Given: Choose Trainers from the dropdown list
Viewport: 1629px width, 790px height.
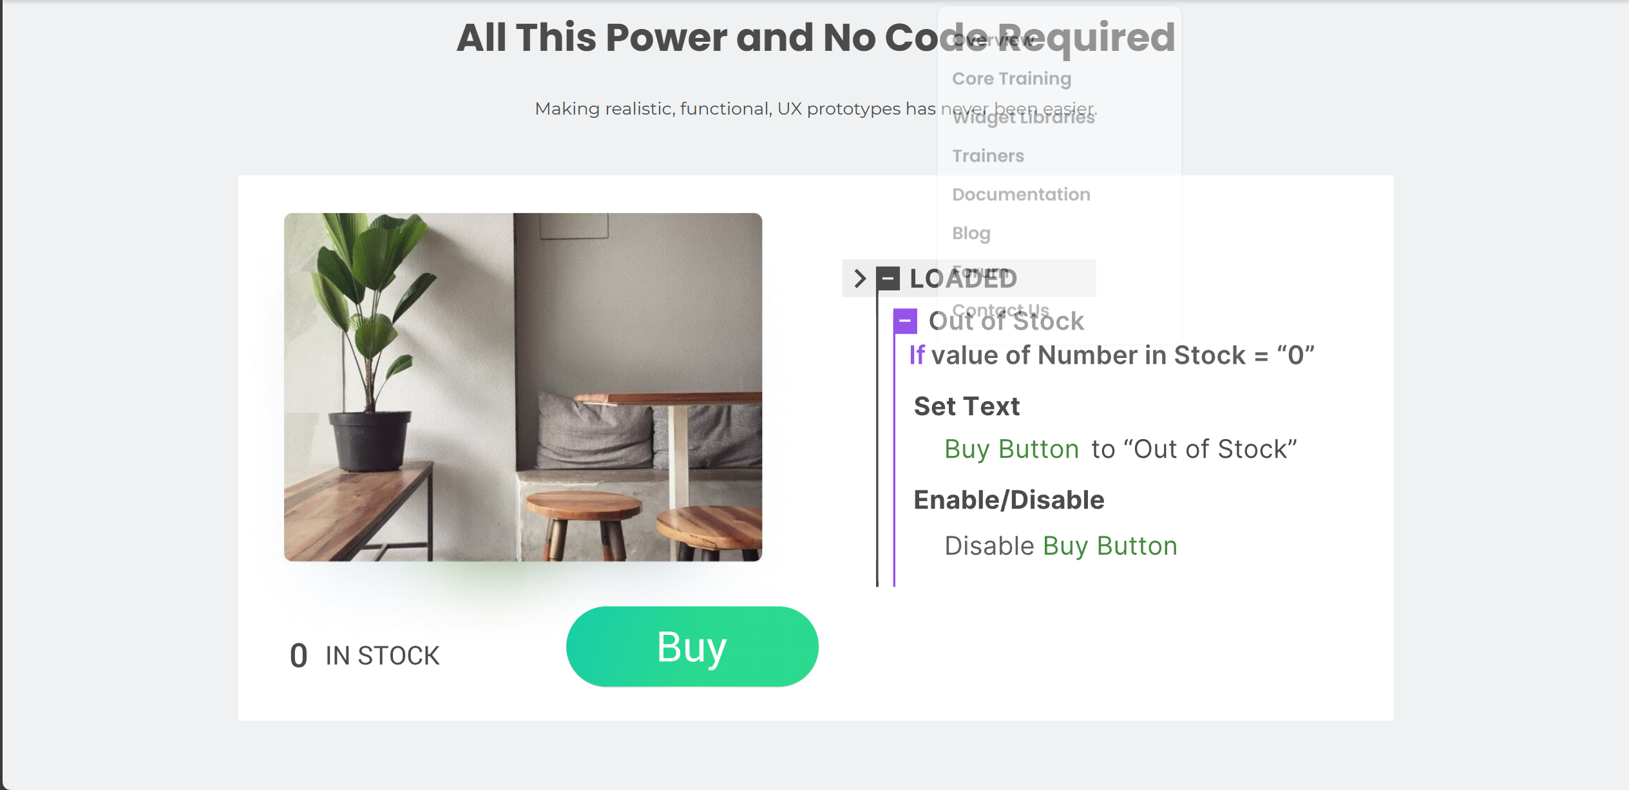Looking at the screenshot, I should (987, 156).
